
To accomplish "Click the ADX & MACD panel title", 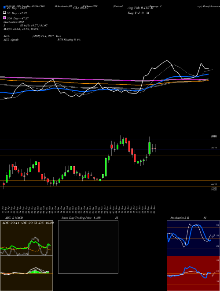I will [14, 218].
